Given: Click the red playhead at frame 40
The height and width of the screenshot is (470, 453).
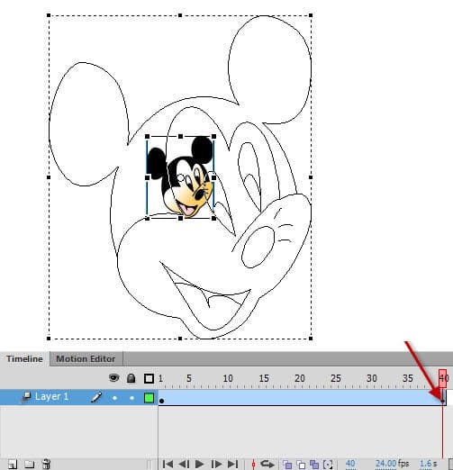Looking at the screenshot, I should [x=443, y=377].
